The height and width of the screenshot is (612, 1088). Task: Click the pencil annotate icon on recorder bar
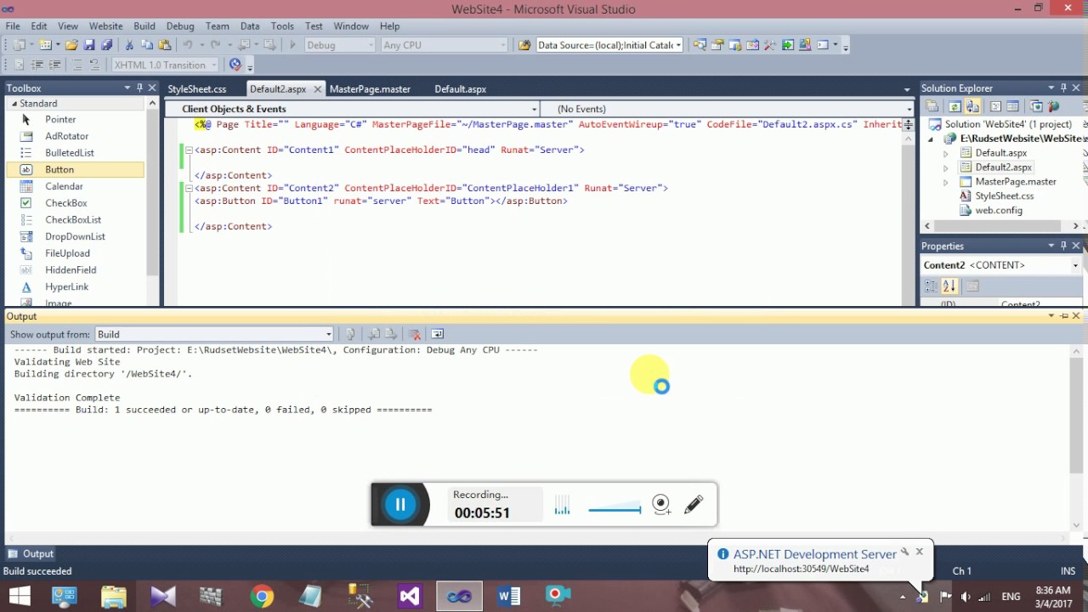click(x=694, y=504)
